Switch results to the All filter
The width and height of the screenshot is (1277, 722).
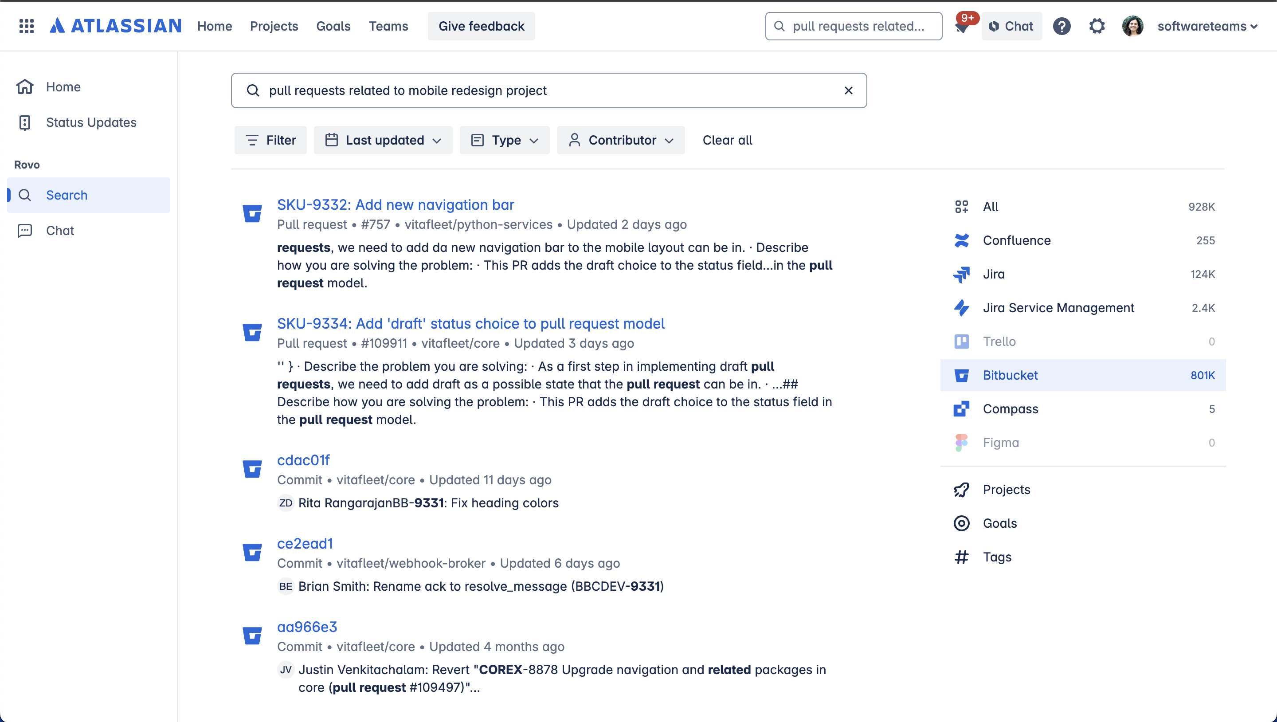(991, 206)
